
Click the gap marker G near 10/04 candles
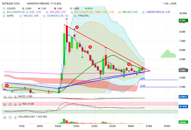[x=129, y=64]
